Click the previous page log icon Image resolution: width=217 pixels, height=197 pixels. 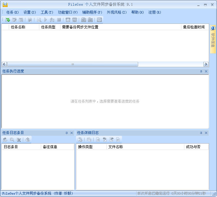105,140
